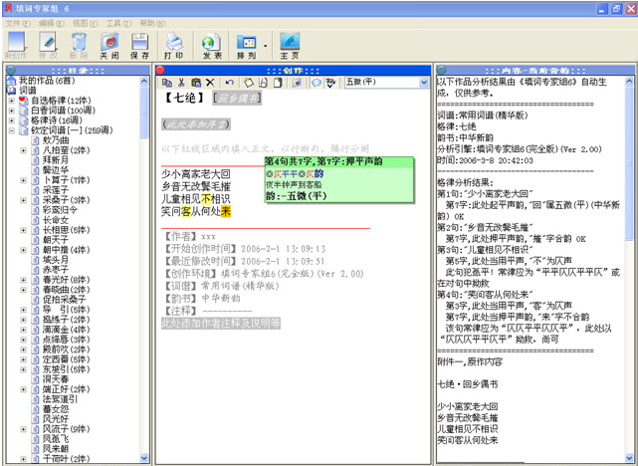The width and height of the screenshot is (638, 466).
Task: Print the poem using the 打印 icon
Action: 174,45
